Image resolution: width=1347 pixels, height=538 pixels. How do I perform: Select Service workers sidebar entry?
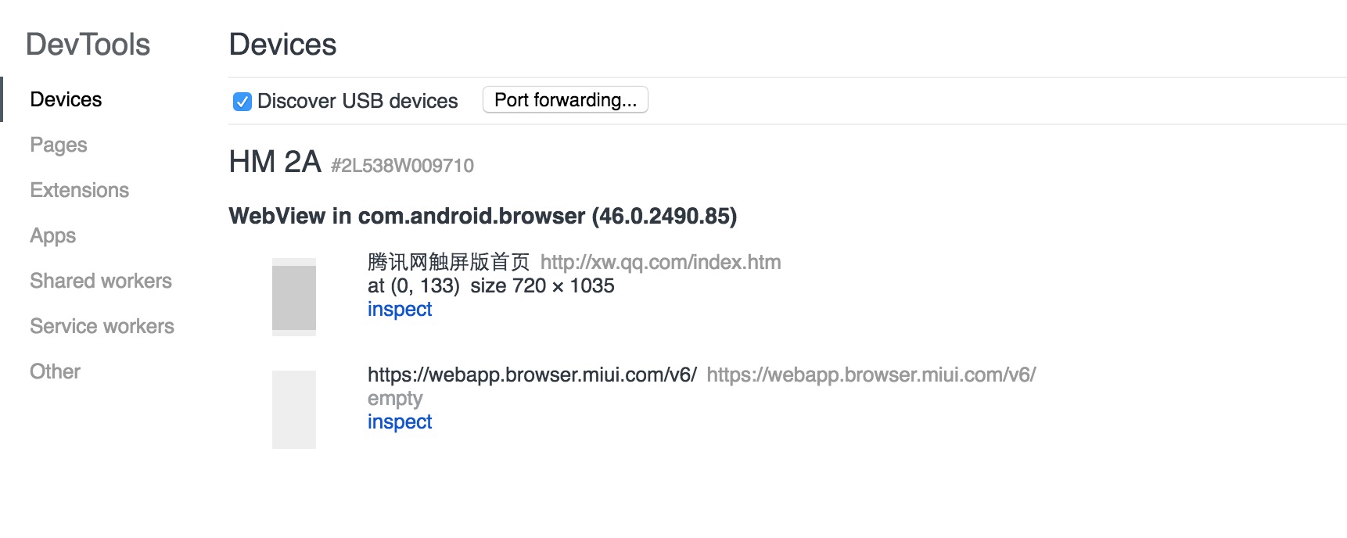click(102, 326)
